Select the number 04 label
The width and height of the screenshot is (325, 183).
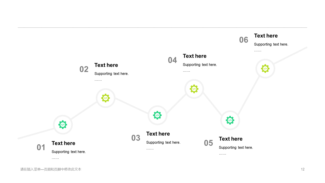pyautogui.click(x=172, y=60)
